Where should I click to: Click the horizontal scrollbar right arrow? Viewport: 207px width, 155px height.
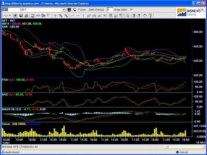point(204,146)
